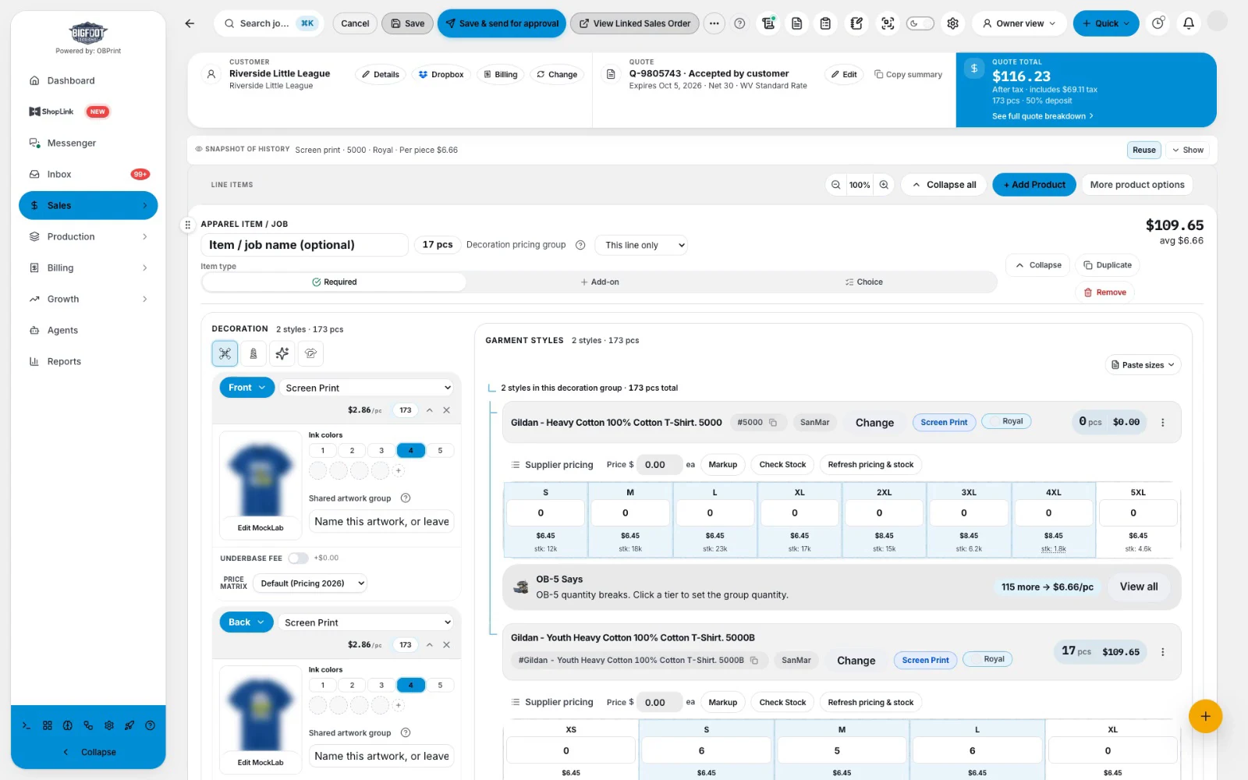Zoom out line items with minus magnifier
This screenshot has width=1248, height=780.
click(x=836, y=185)
